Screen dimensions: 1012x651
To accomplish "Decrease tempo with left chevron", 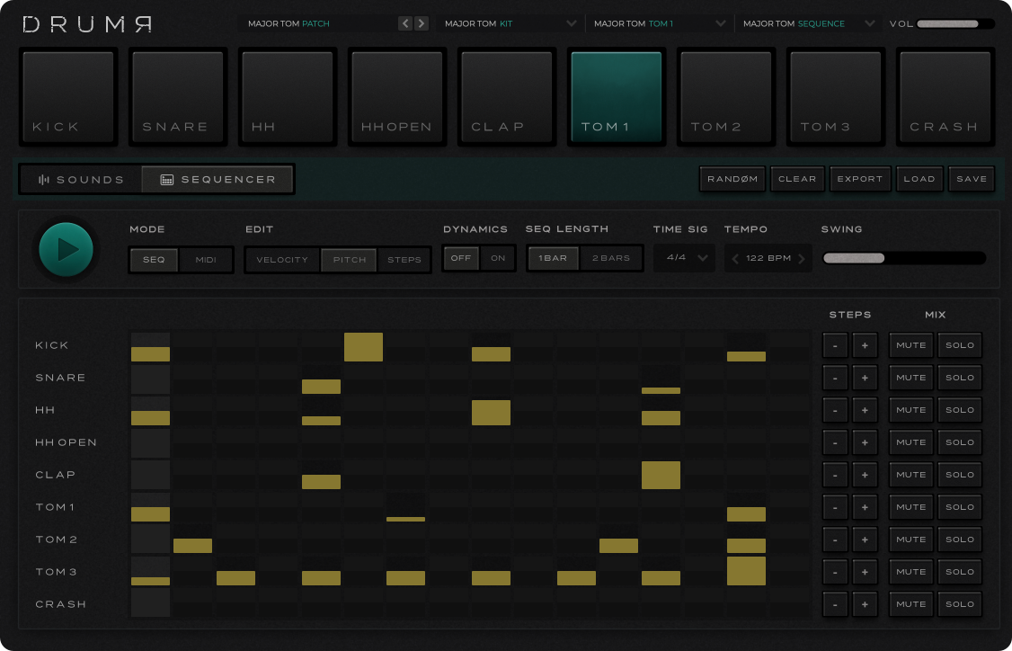I will 735,258.
